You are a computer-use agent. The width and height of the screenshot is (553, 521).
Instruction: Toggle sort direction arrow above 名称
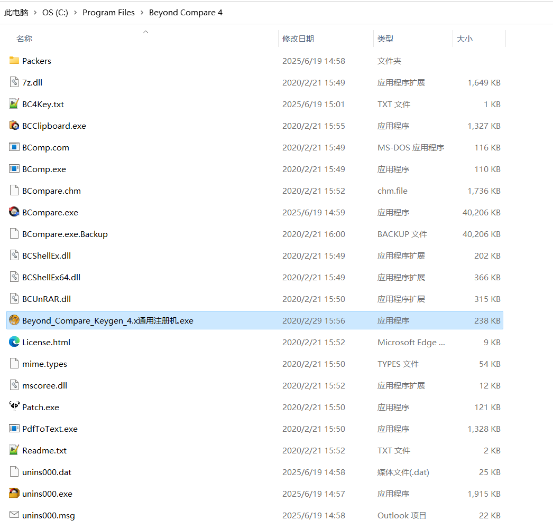pyautogui.click(x=146, y=32)
